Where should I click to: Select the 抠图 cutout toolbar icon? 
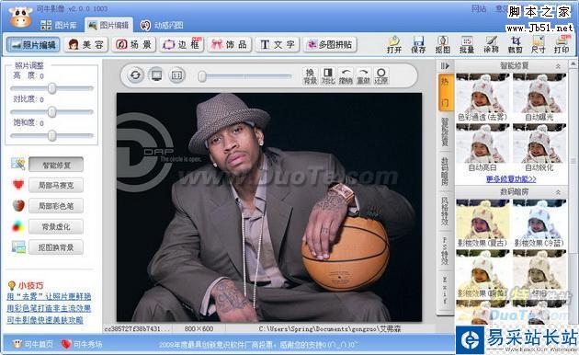[442, 44]
